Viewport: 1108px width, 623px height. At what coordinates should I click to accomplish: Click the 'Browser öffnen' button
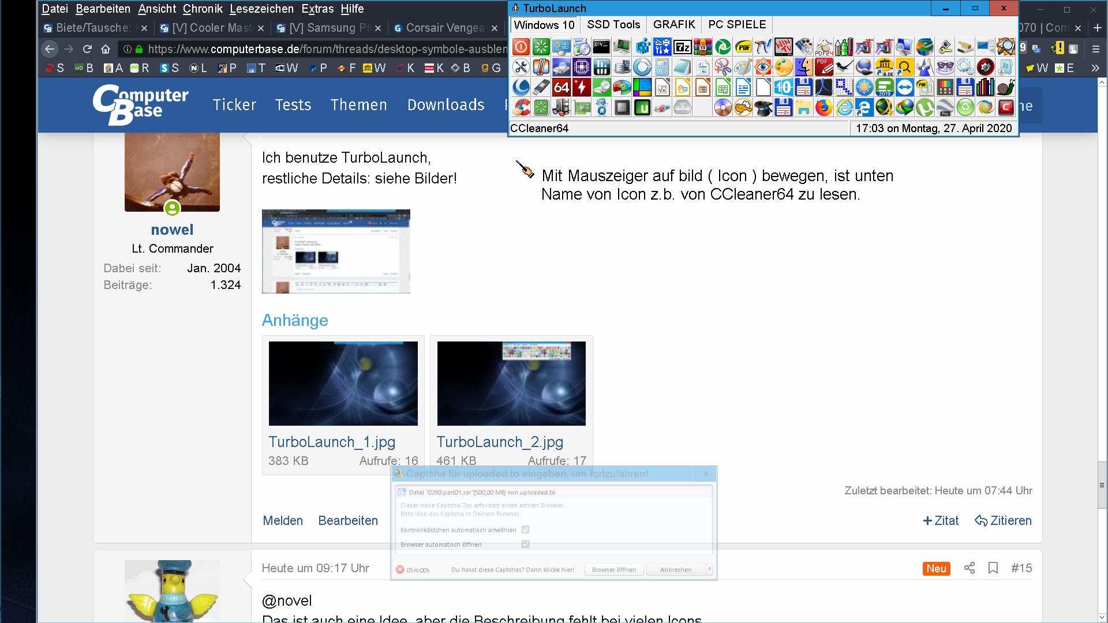click(613, 569)
